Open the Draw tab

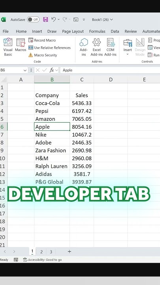point(52,31)
